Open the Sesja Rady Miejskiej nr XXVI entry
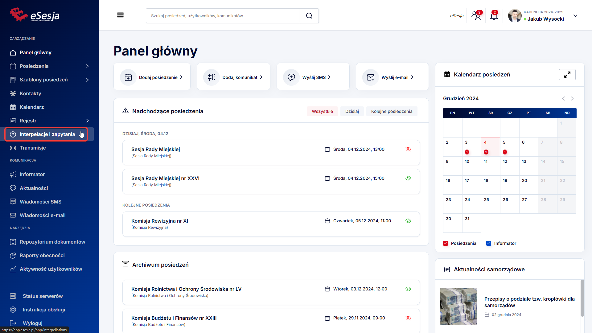The height and width of the screenshot is (333, 592). tap(271, 182)
